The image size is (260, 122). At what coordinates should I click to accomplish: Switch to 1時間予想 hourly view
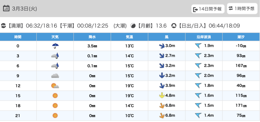tap(241, 9)
